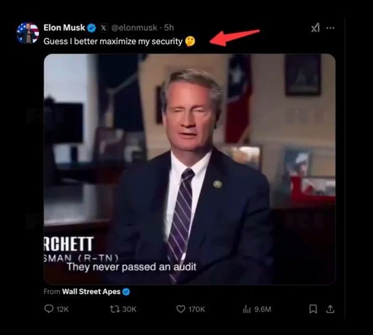Open the post via the 5h timestamp

coord(168,28)
